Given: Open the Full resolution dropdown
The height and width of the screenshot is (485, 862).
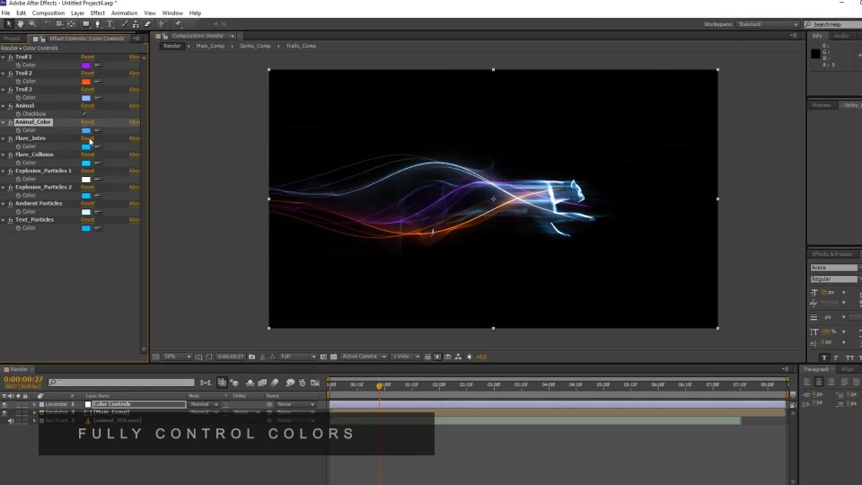Looking at the screenshot, I should [x=298, y=357].
